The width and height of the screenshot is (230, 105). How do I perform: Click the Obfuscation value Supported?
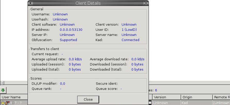pos(68,40)
